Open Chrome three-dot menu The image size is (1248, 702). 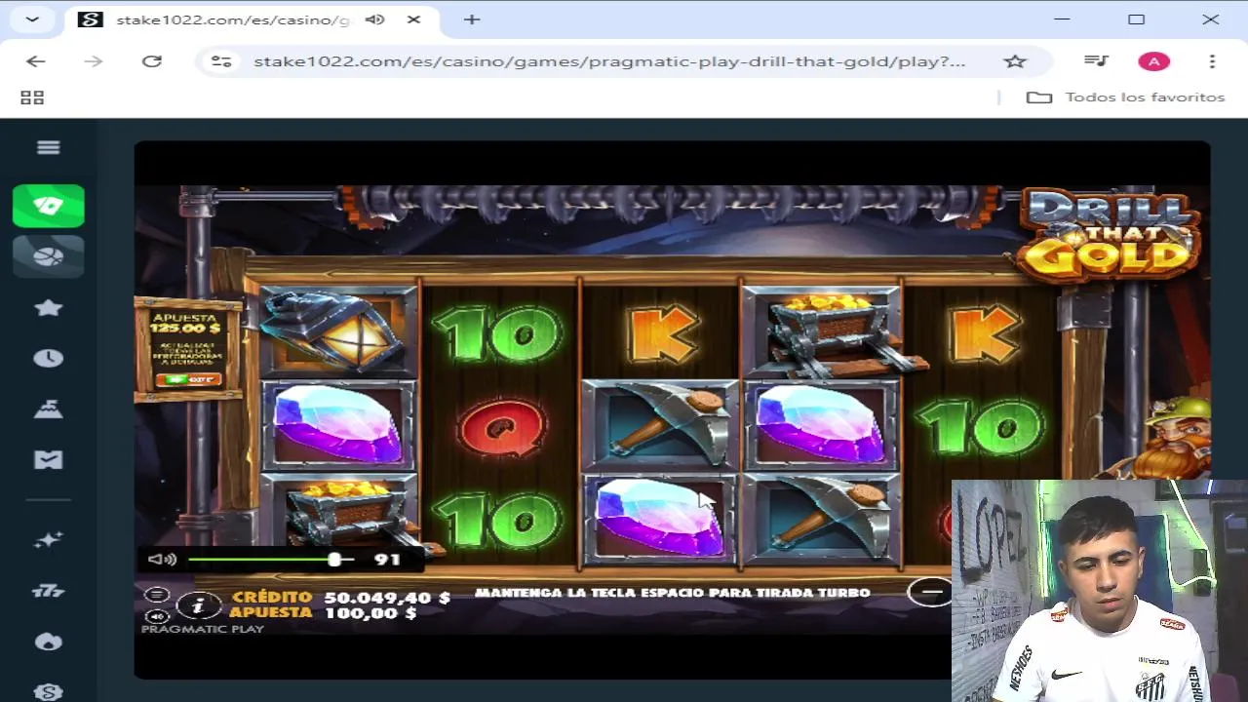(x=1212, y=61)
